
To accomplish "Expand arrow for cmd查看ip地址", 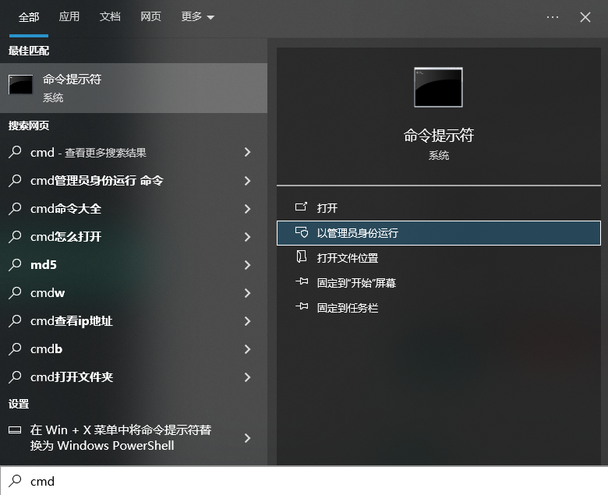I will click(x=247, y=321).
